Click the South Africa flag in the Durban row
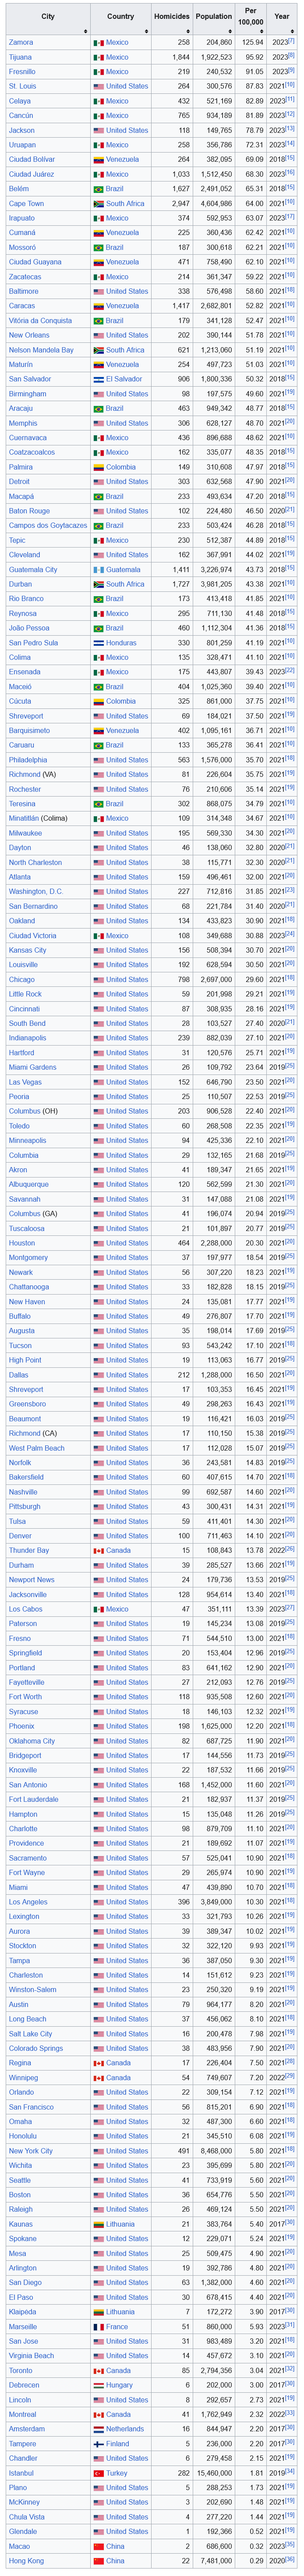 pyautogui.click(x=98, y=585)
